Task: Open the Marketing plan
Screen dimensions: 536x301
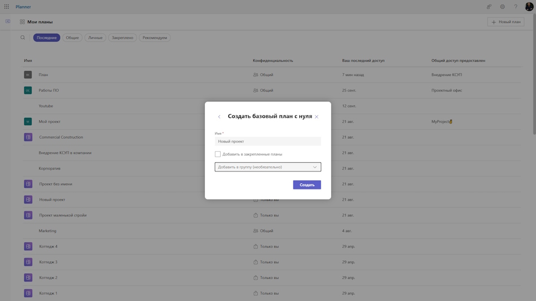Action: [x=47, y=231]
